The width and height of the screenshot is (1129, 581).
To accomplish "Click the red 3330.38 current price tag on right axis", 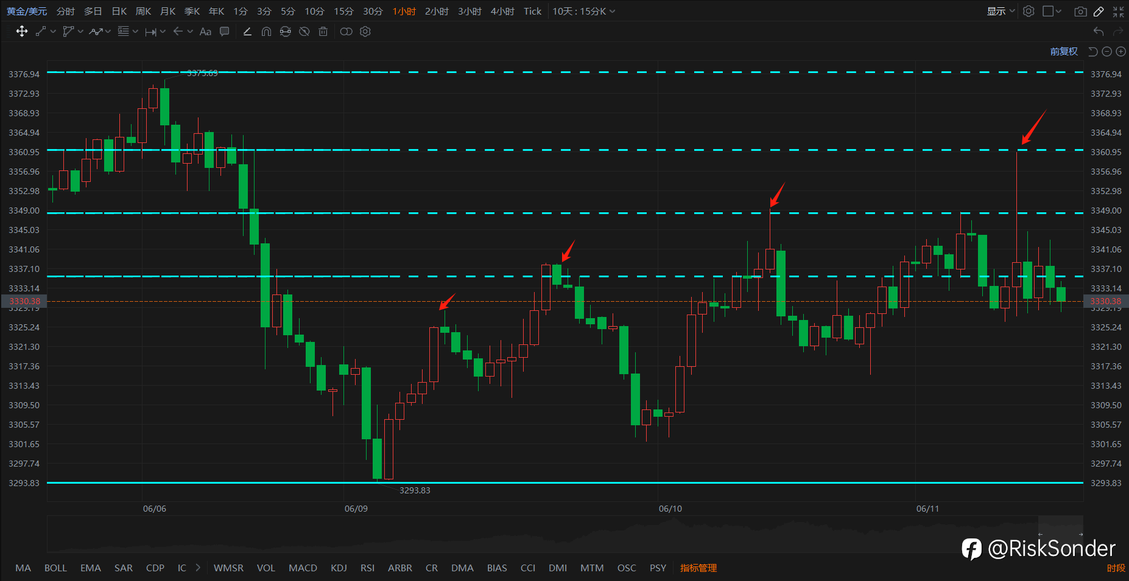I will pos(1106,301).
